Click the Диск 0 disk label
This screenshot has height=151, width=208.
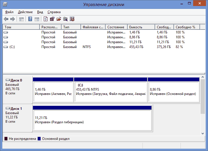[16, 80]
